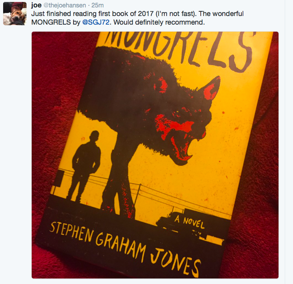
Task: Click the display name "joe"
Action: pos(36,5)
